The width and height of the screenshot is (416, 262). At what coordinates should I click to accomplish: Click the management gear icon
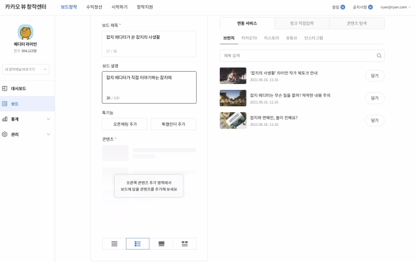[5, 134]
